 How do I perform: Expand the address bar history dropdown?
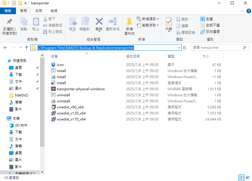179,48
